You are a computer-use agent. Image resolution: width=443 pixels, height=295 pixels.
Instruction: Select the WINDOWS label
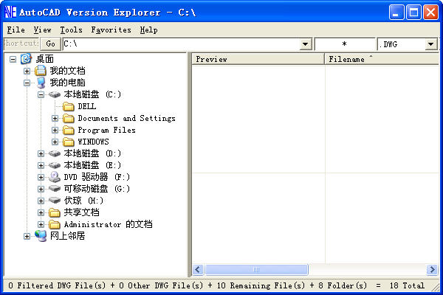(x=93, y=142)
